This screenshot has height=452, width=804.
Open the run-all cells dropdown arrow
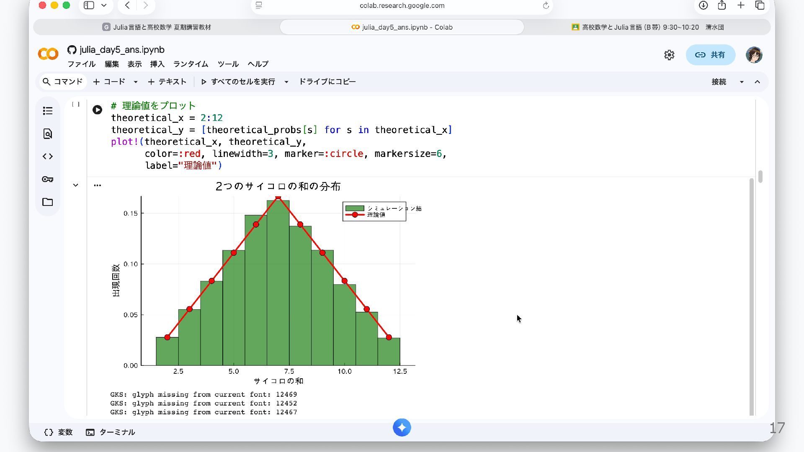(x=286, y=82)
